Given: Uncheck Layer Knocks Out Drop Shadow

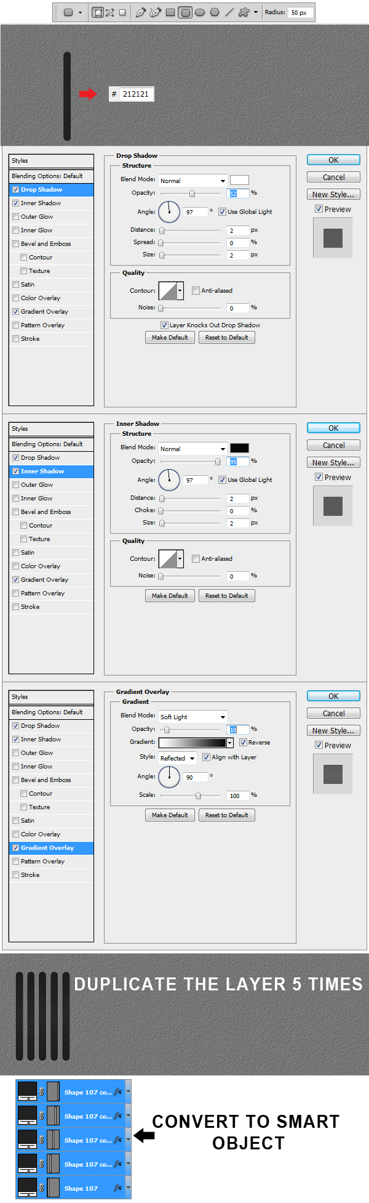Looking at the screenshot, I should (164, 325).
